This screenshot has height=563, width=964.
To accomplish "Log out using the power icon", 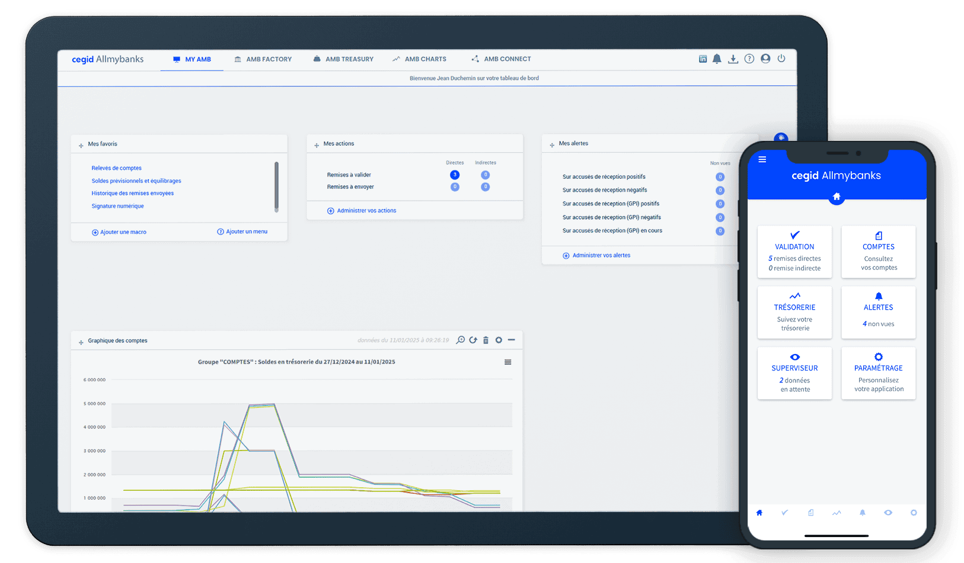I will pos(781,59).
